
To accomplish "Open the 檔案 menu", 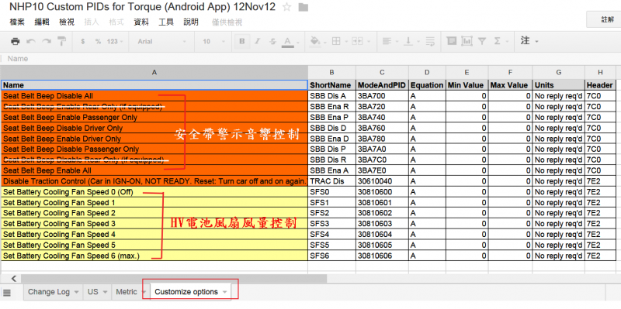I will pos(17,22).
